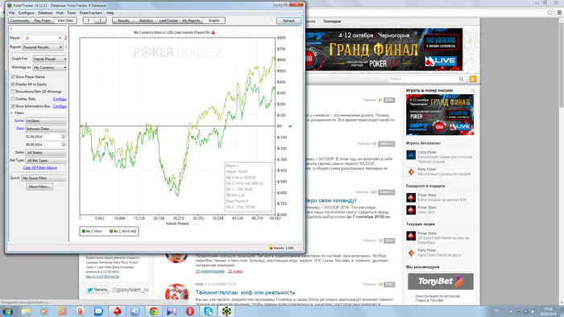The width and height of the screenshot is (564, 317).
Task: Open the Winnings in dropdown showing My Currency
Action: coord(50,68)
